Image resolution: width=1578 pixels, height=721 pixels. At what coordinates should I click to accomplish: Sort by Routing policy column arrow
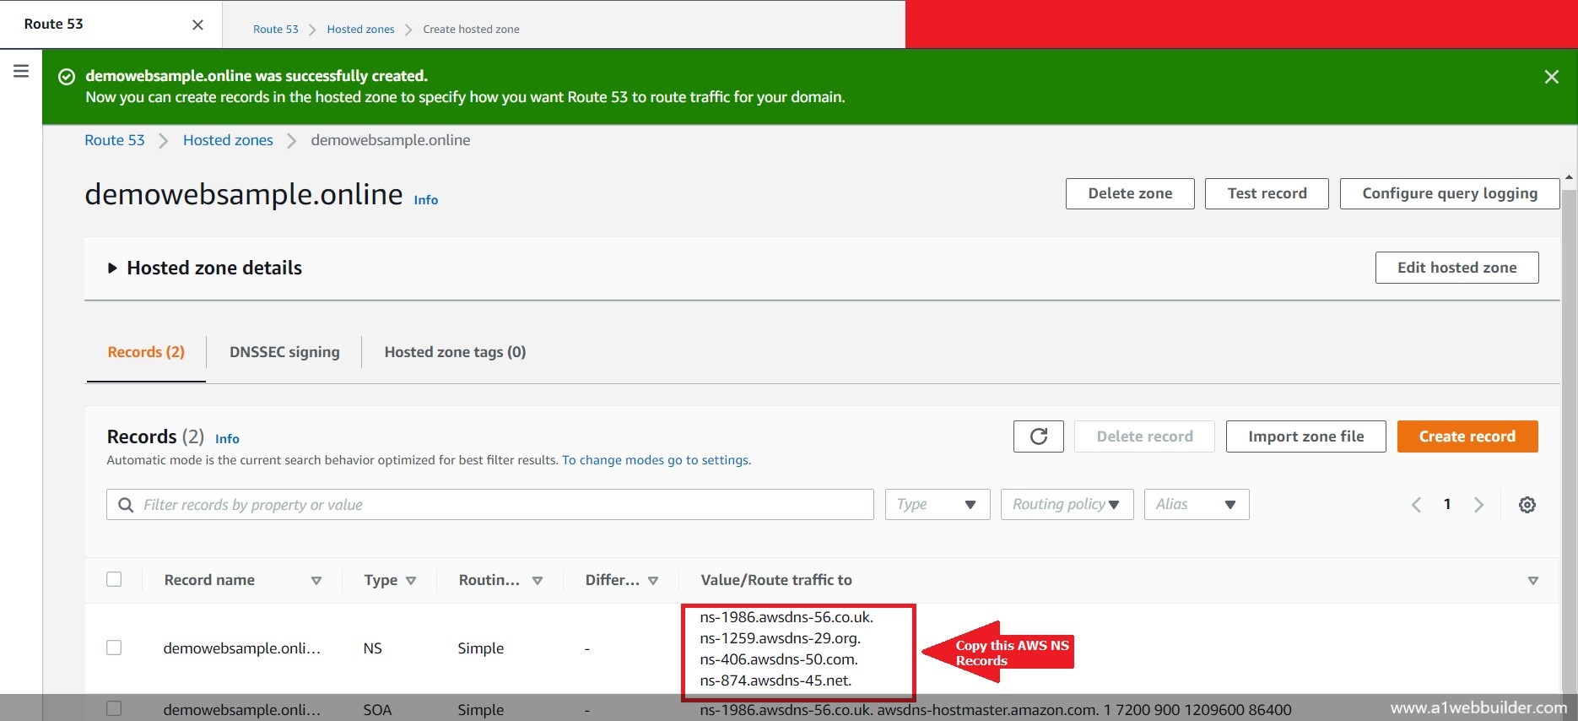pos(538,581)
